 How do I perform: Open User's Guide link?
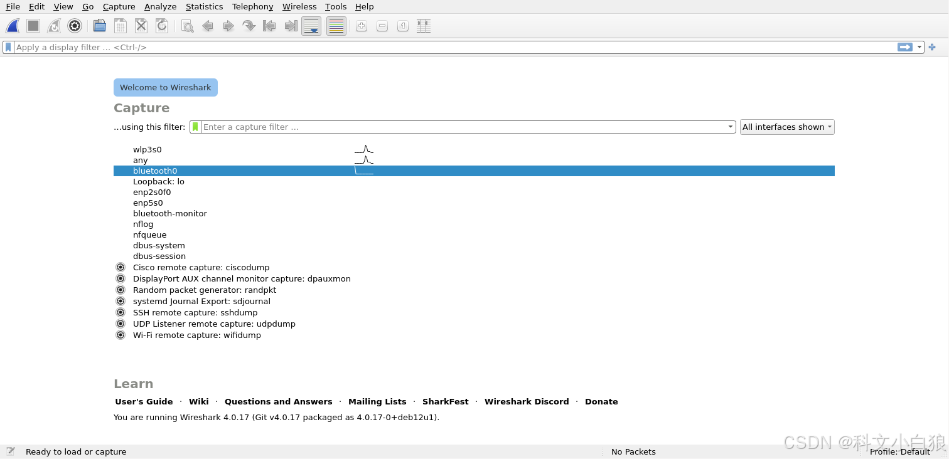[144, 401]
